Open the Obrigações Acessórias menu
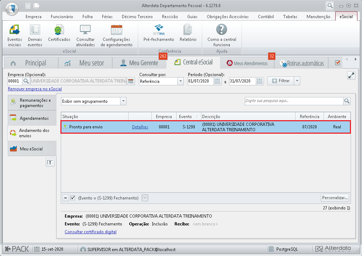Viewport: 362px width, 256px height. click(x=228, y=17)
